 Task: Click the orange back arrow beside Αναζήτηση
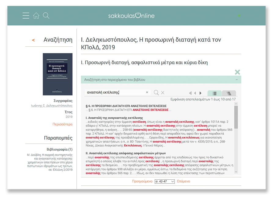[x=33, y=40]
